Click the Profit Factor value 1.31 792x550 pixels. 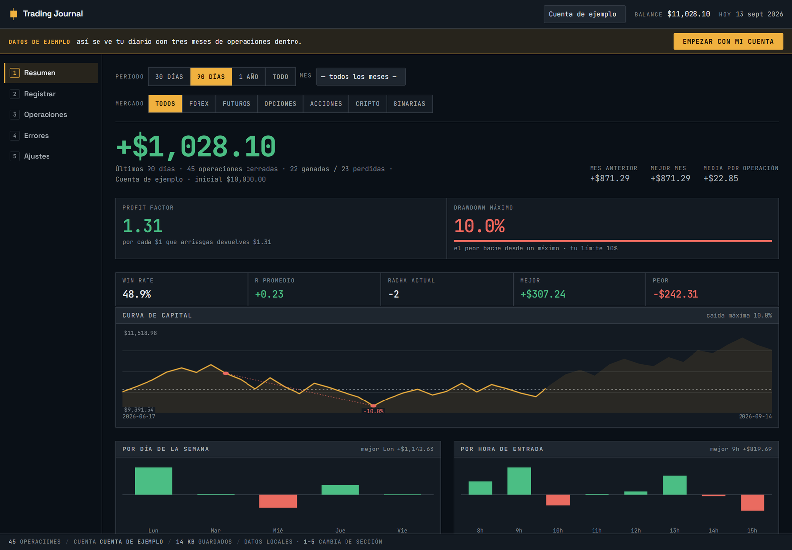coord(143,226)
